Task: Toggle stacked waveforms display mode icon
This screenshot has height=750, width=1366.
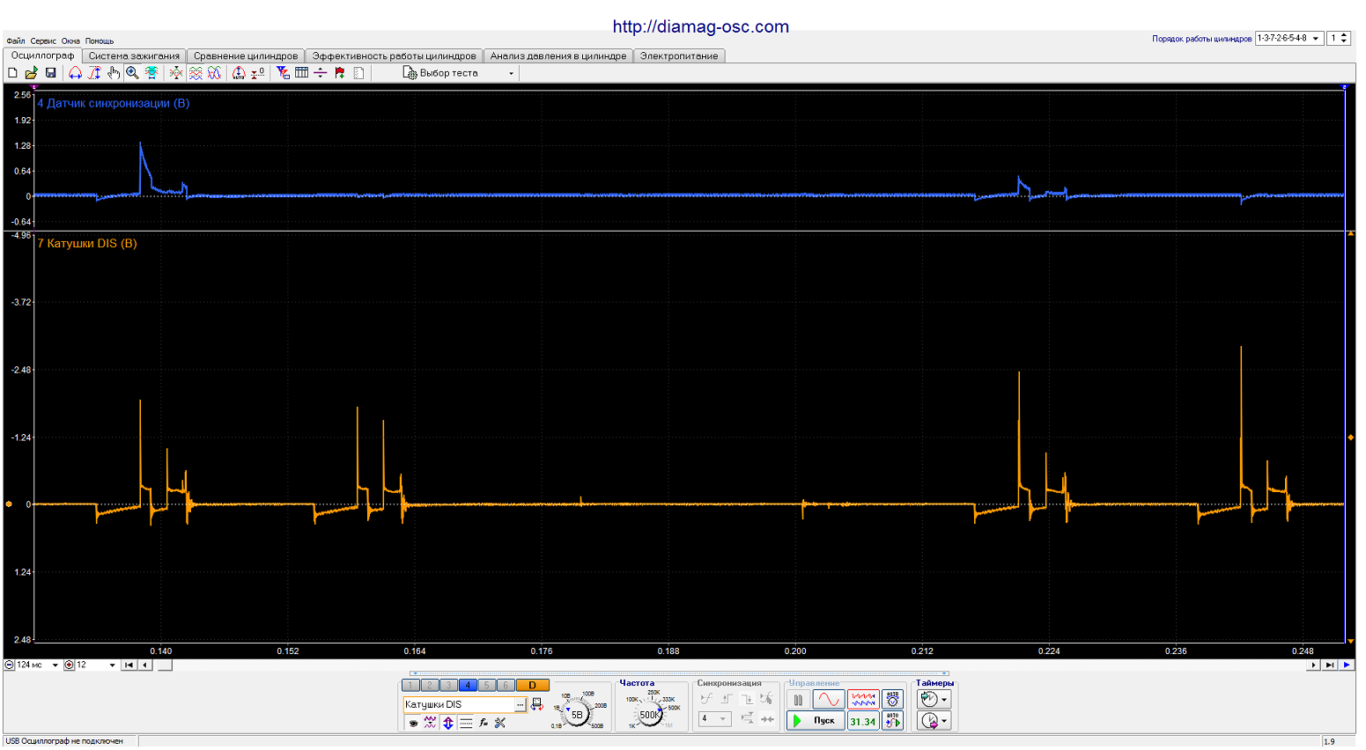Action: point(196,73)
